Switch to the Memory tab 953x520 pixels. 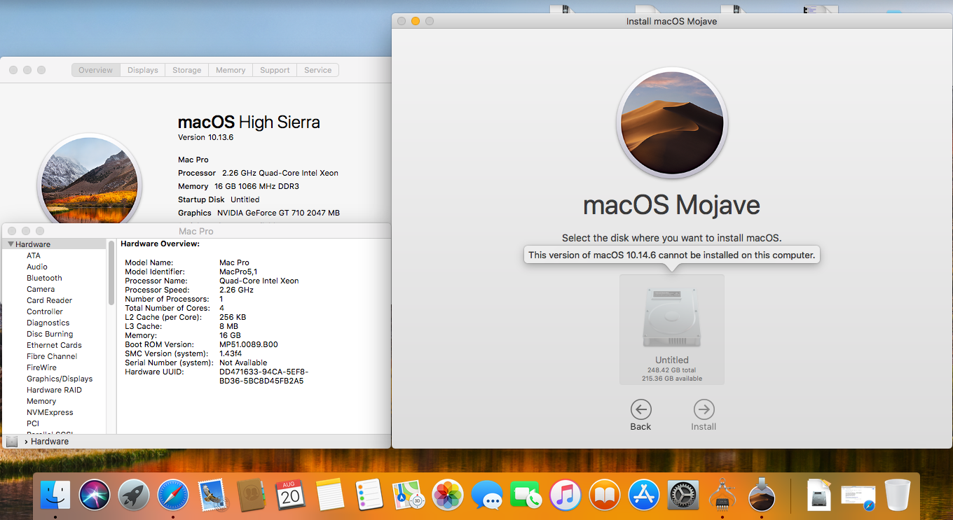coord(231,70)
